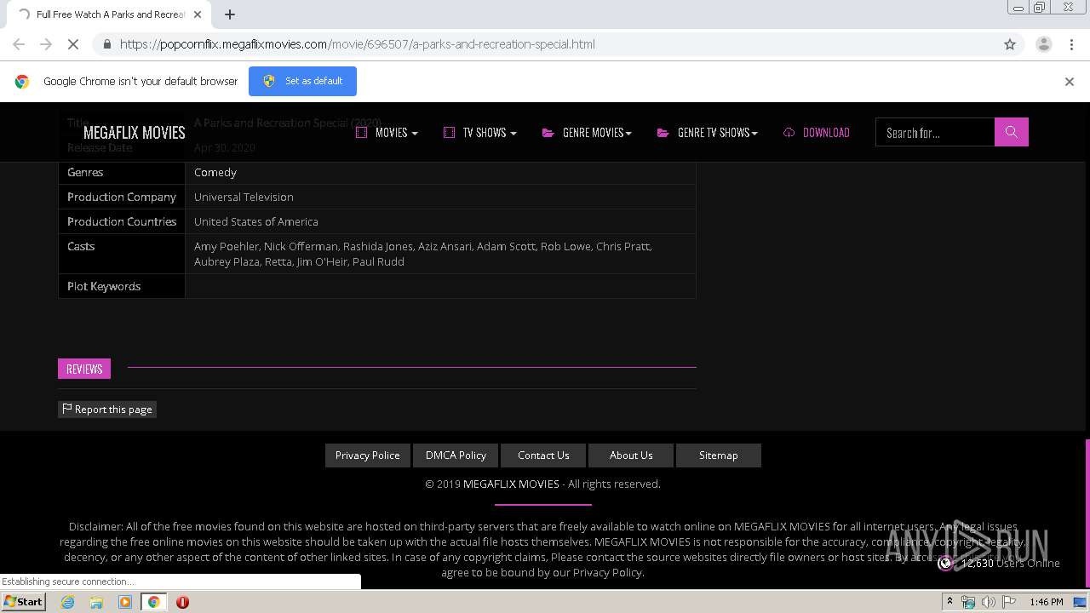The width and height of the screenshot is (1090, 613).
Task: Click the TV Shows film icon
Action: [449, 132]
